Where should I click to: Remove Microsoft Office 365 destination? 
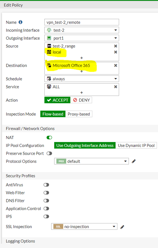pyautogui.click(x=115, y=66)
